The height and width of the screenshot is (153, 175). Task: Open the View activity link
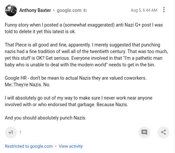point(71,146)
